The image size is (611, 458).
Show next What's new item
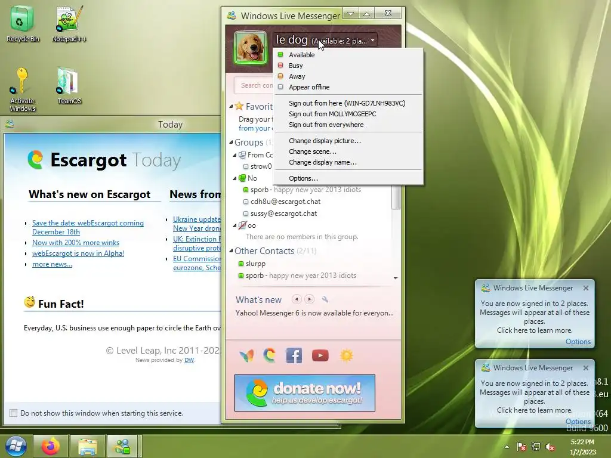(x=310, y=299)
